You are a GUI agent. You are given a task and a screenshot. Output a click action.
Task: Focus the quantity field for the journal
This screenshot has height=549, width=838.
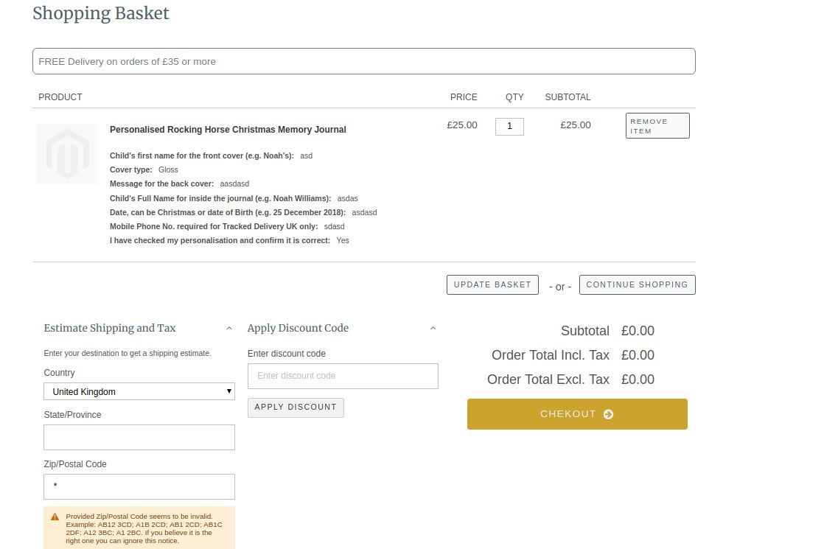(x=509, y=126)
